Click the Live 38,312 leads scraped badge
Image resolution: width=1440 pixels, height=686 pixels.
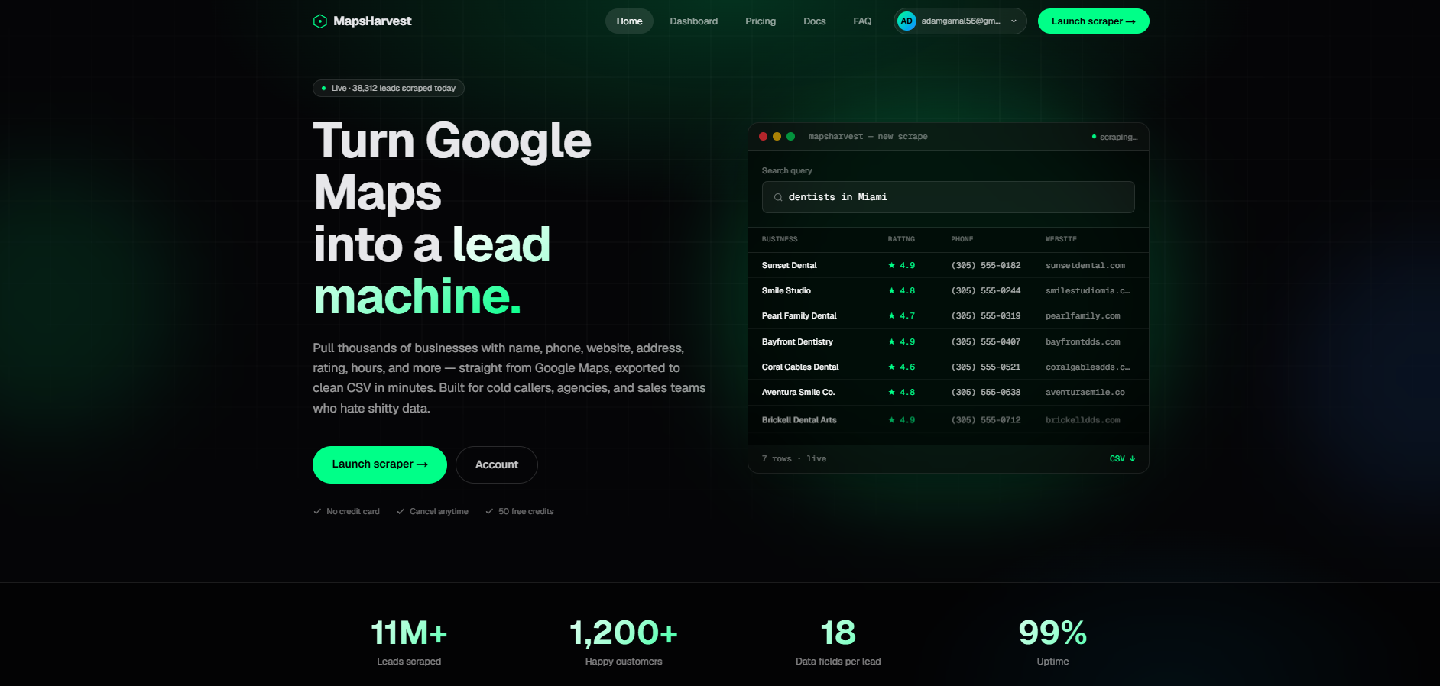[388, 89]
